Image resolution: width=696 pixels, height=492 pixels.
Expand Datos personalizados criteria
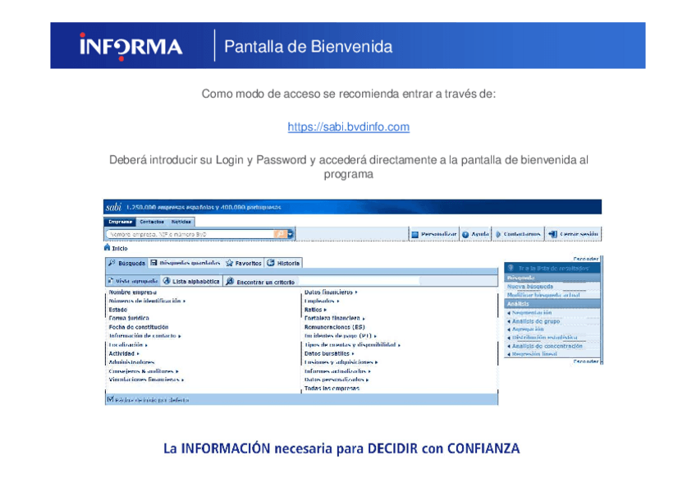click(337, 380)
